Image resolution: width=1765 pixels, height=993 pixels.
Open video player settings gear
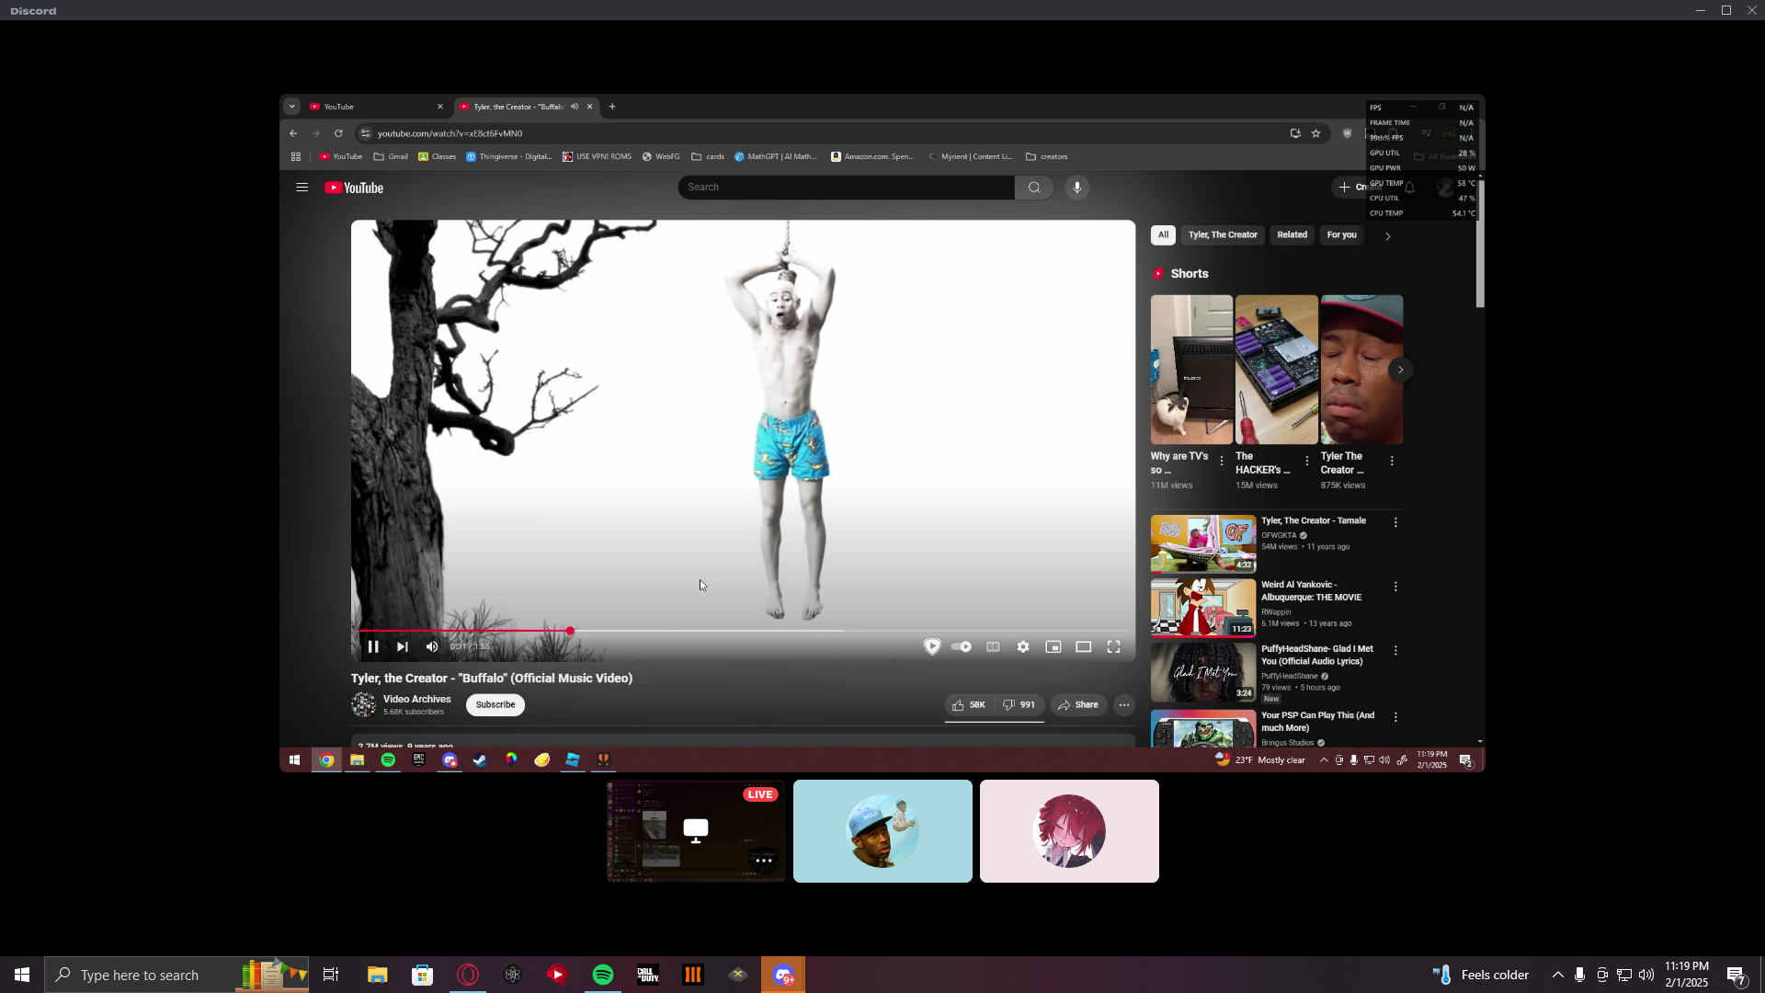pyautogui.click(x=1023, y=646)
